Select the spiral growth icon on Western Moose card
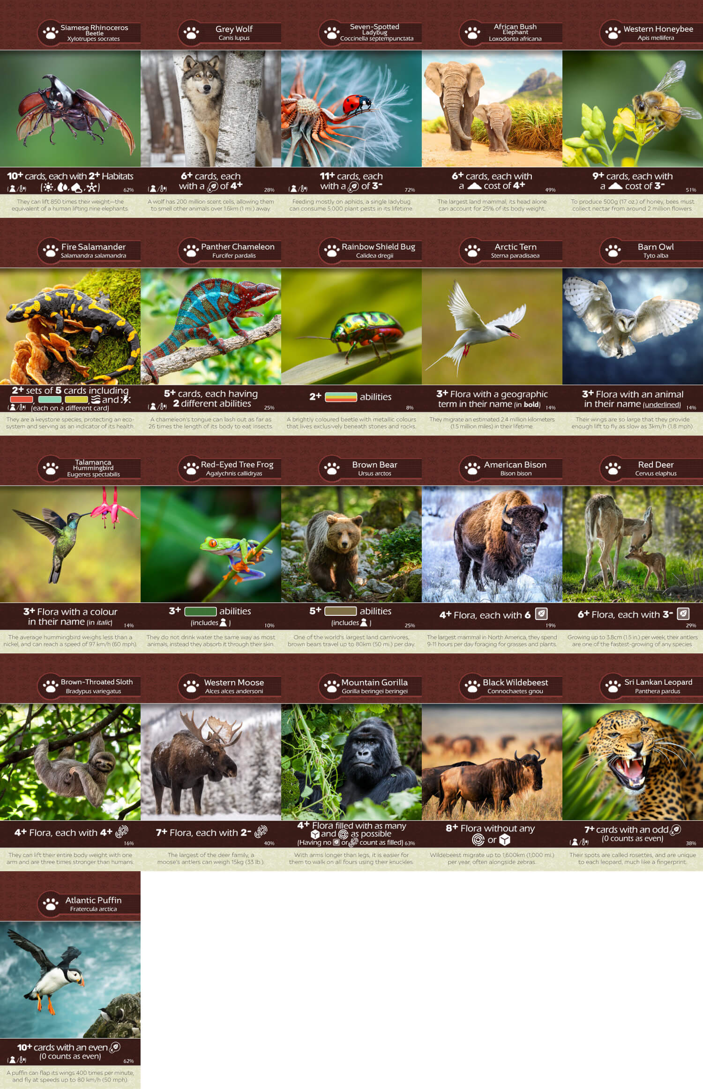The width and height of the screenshot is (703, 1089). click(x=261, y=831)
